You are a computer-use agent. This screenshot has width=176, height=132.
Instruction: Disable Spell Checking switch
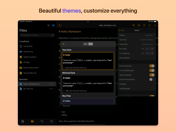(x=152, y=75)
